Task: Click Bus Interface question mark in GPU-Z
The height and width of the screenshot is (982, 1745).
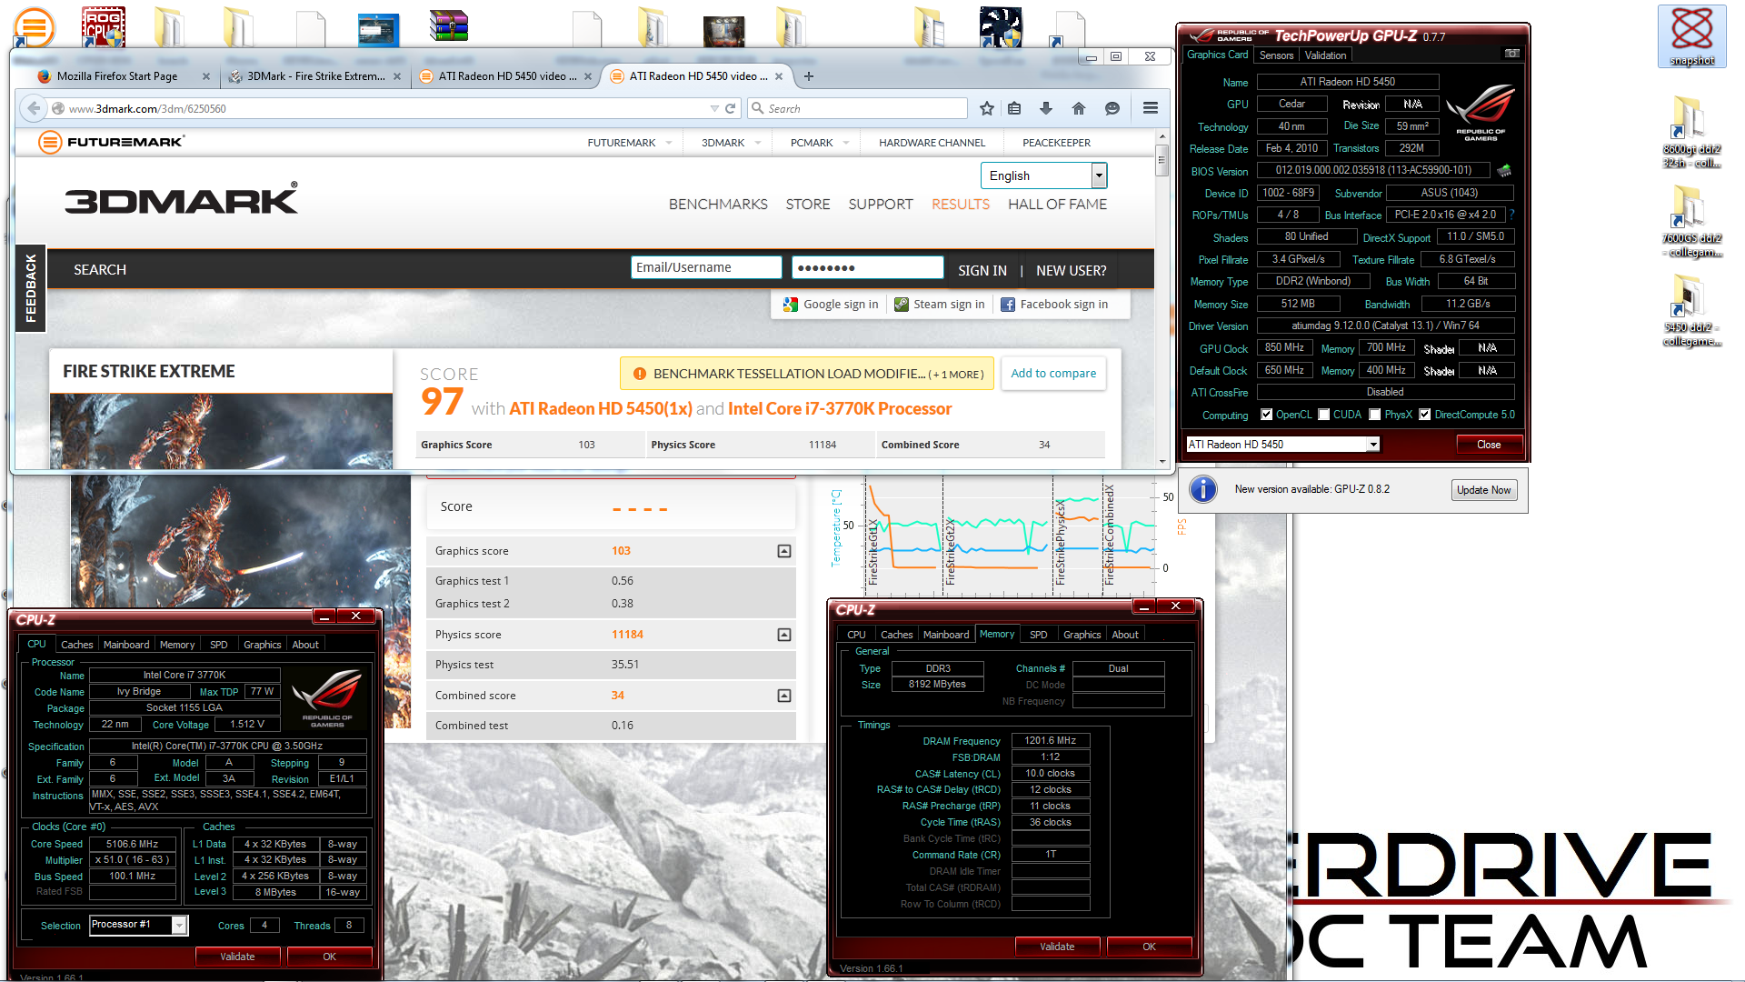Action: (x=1512, y=215)
